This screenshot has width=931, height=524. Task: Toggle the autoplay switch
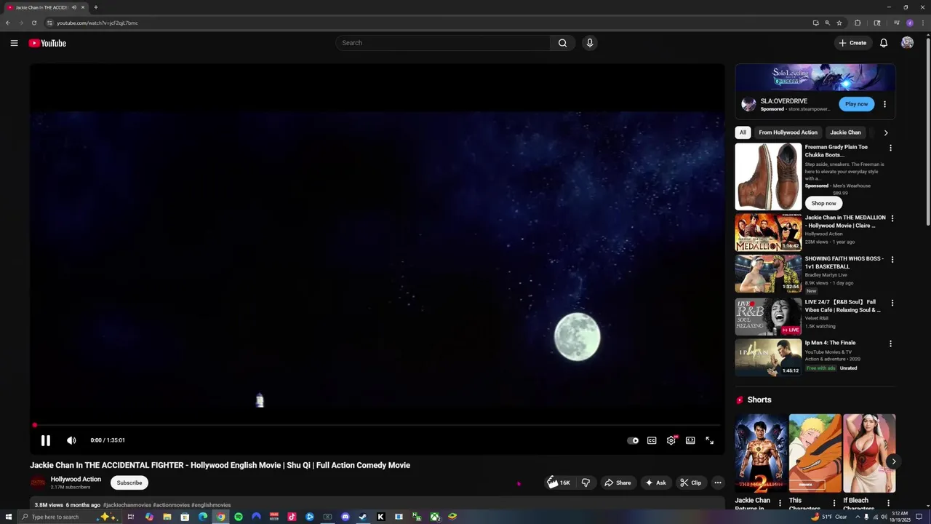(633, 440)
